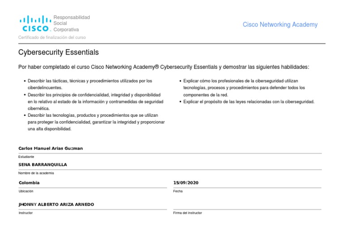Select the Cybersecurity Essentials title
The width and height of the screenshot is (344, 243).
(58, 52)
